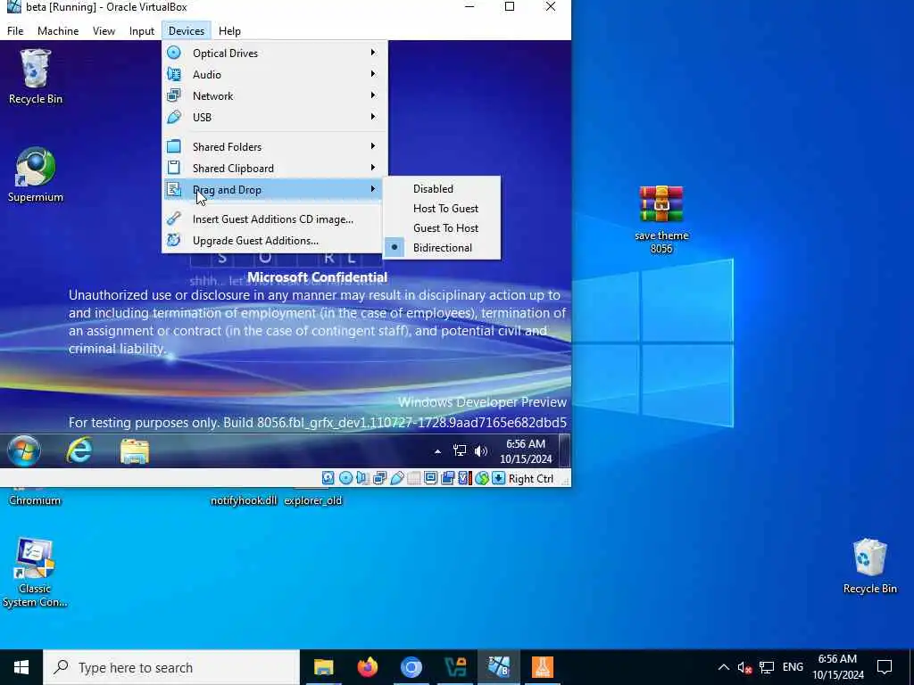This screenshot has width=914, height=685.
Task: Expand the Audio submenu
Action: 273,75
